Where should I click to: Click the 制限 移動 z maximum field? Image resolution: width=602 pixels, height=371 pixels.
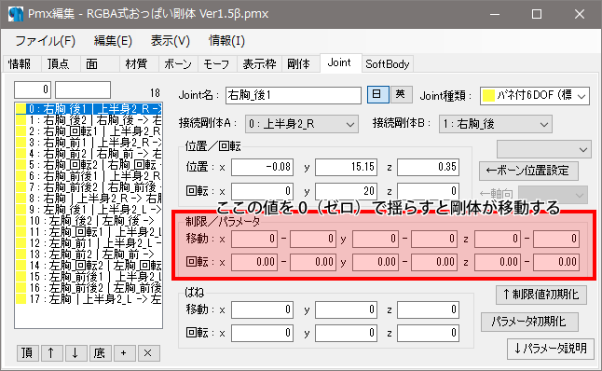(556, 239)
